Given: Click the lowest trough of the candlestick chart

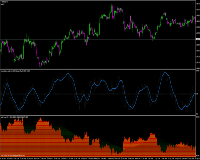Looking at the screenshot, I should (40, 66).
